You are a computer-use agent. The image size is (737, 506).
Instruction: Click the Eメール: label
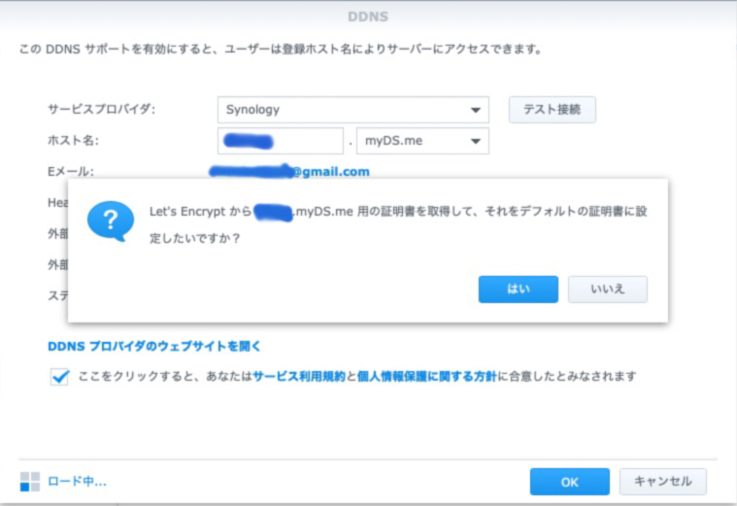(x=71, y=172)
